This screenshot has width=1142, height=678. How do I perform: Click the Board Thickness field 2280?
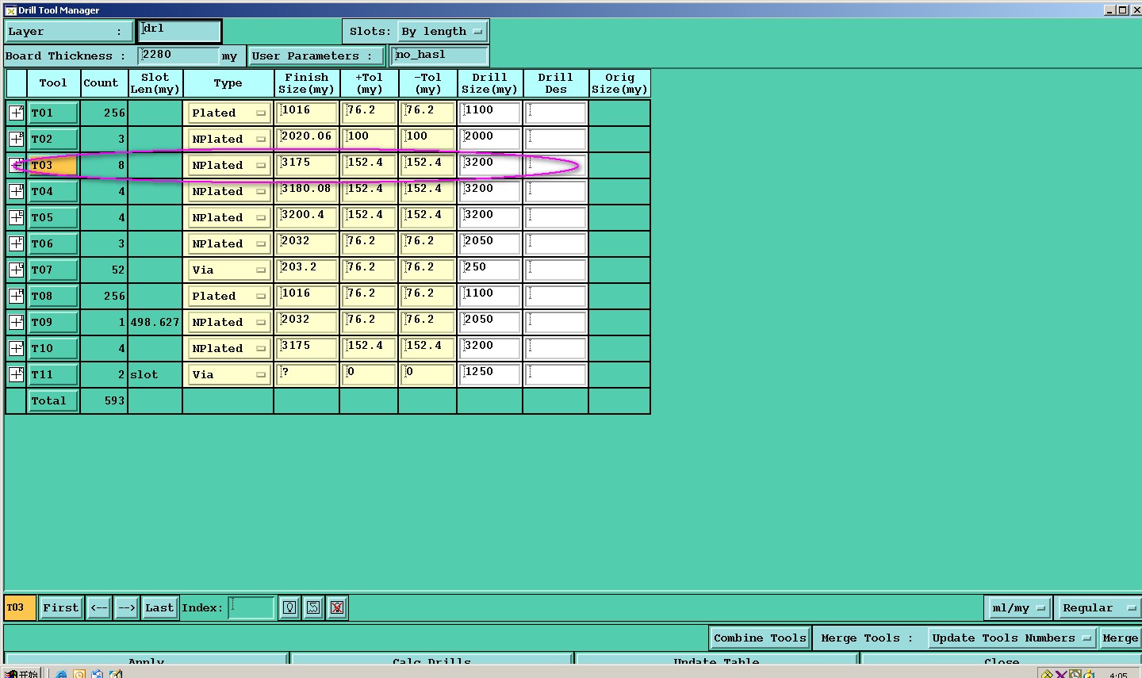tap(178, 56)
